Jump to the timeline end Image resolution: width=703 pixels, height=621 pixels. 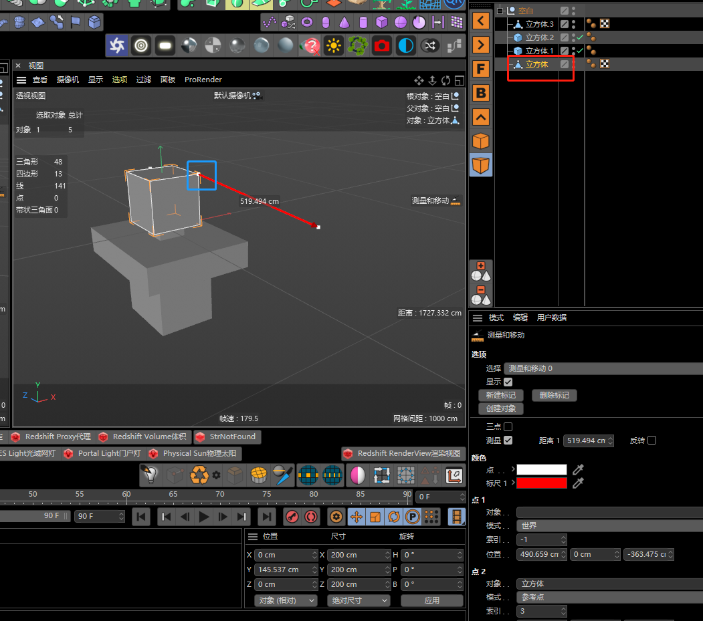[266, 517]
